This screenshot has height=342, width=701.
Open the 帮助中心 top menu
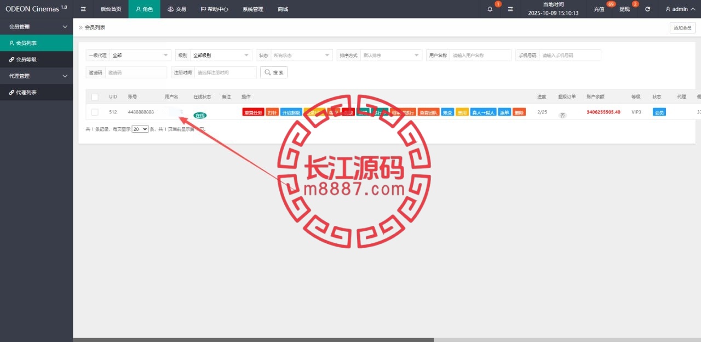[214, 9]
